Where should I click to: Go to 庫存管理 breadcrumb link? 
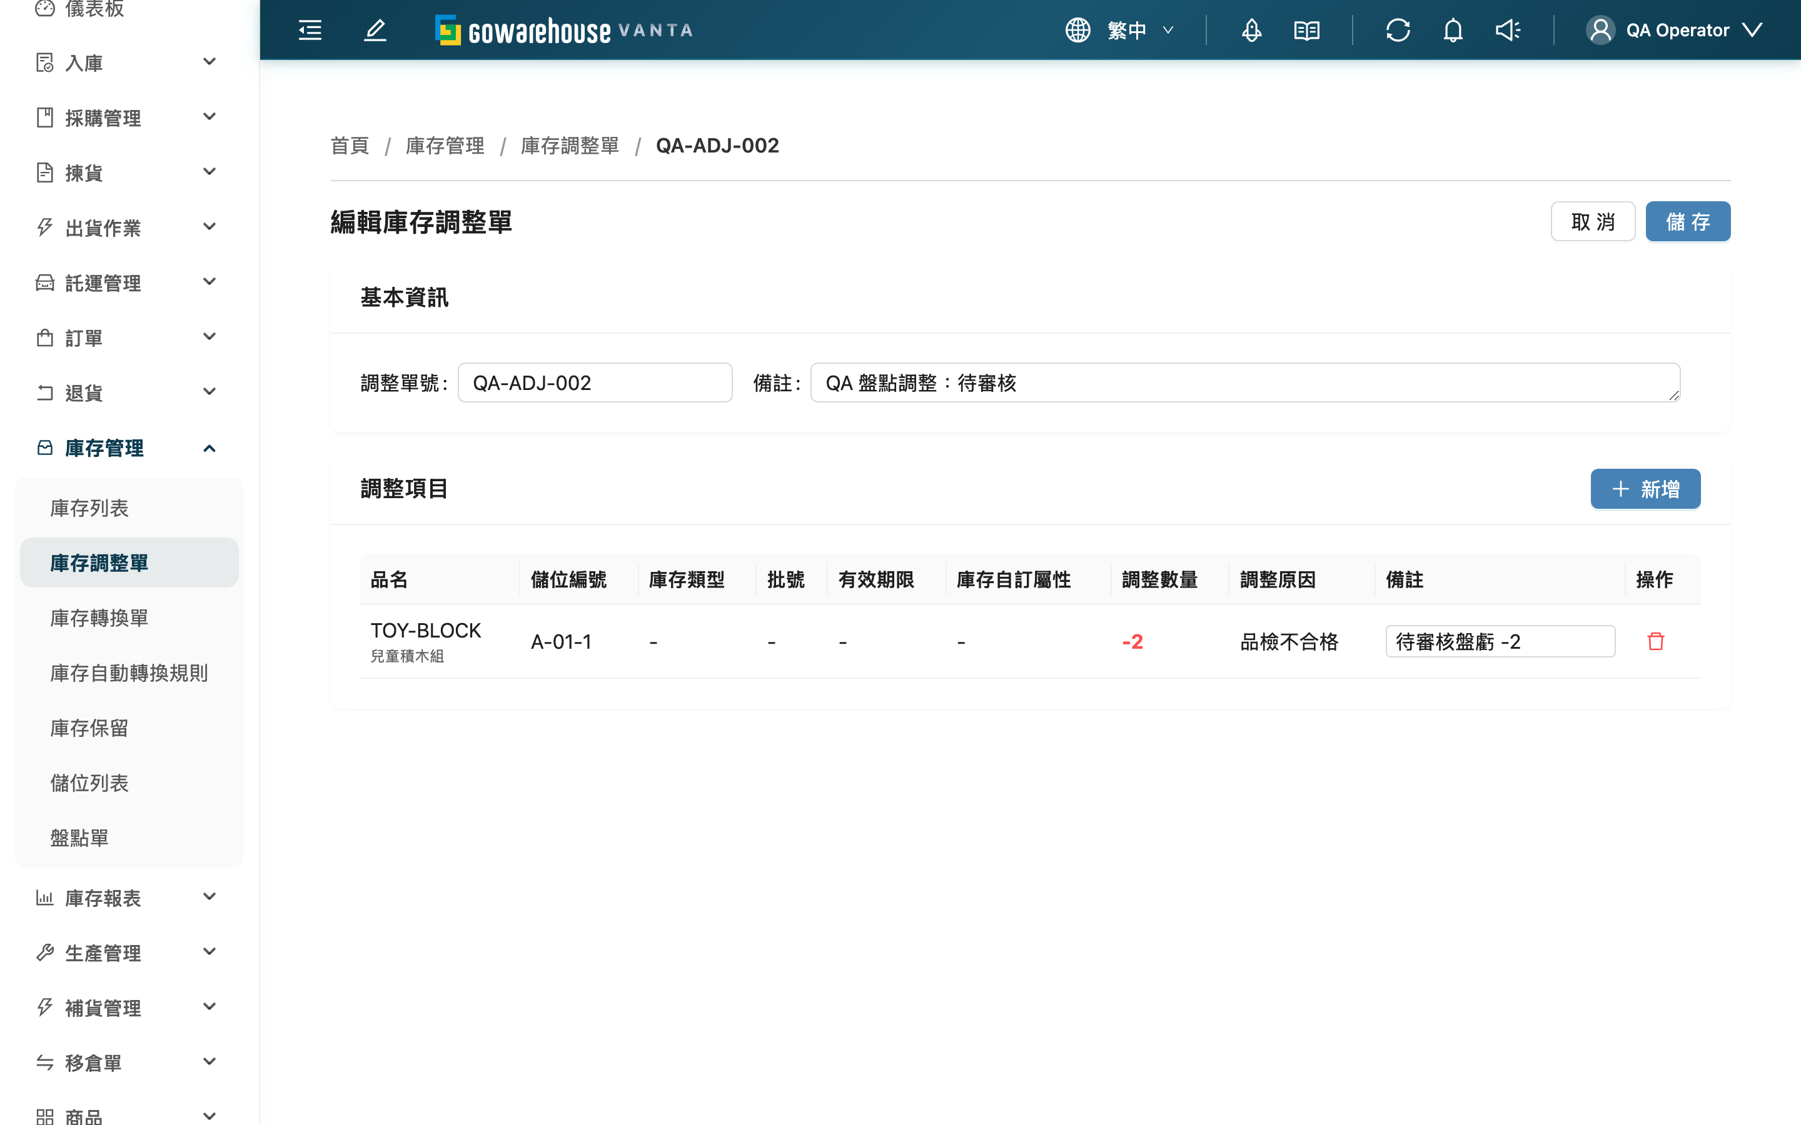445,146
